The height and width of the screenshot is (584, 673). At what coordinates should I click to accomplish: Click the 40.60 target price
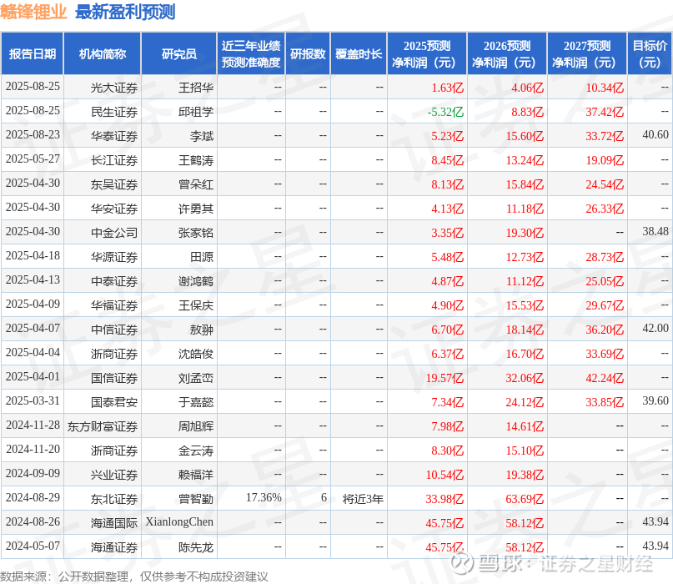coord(655,134)
